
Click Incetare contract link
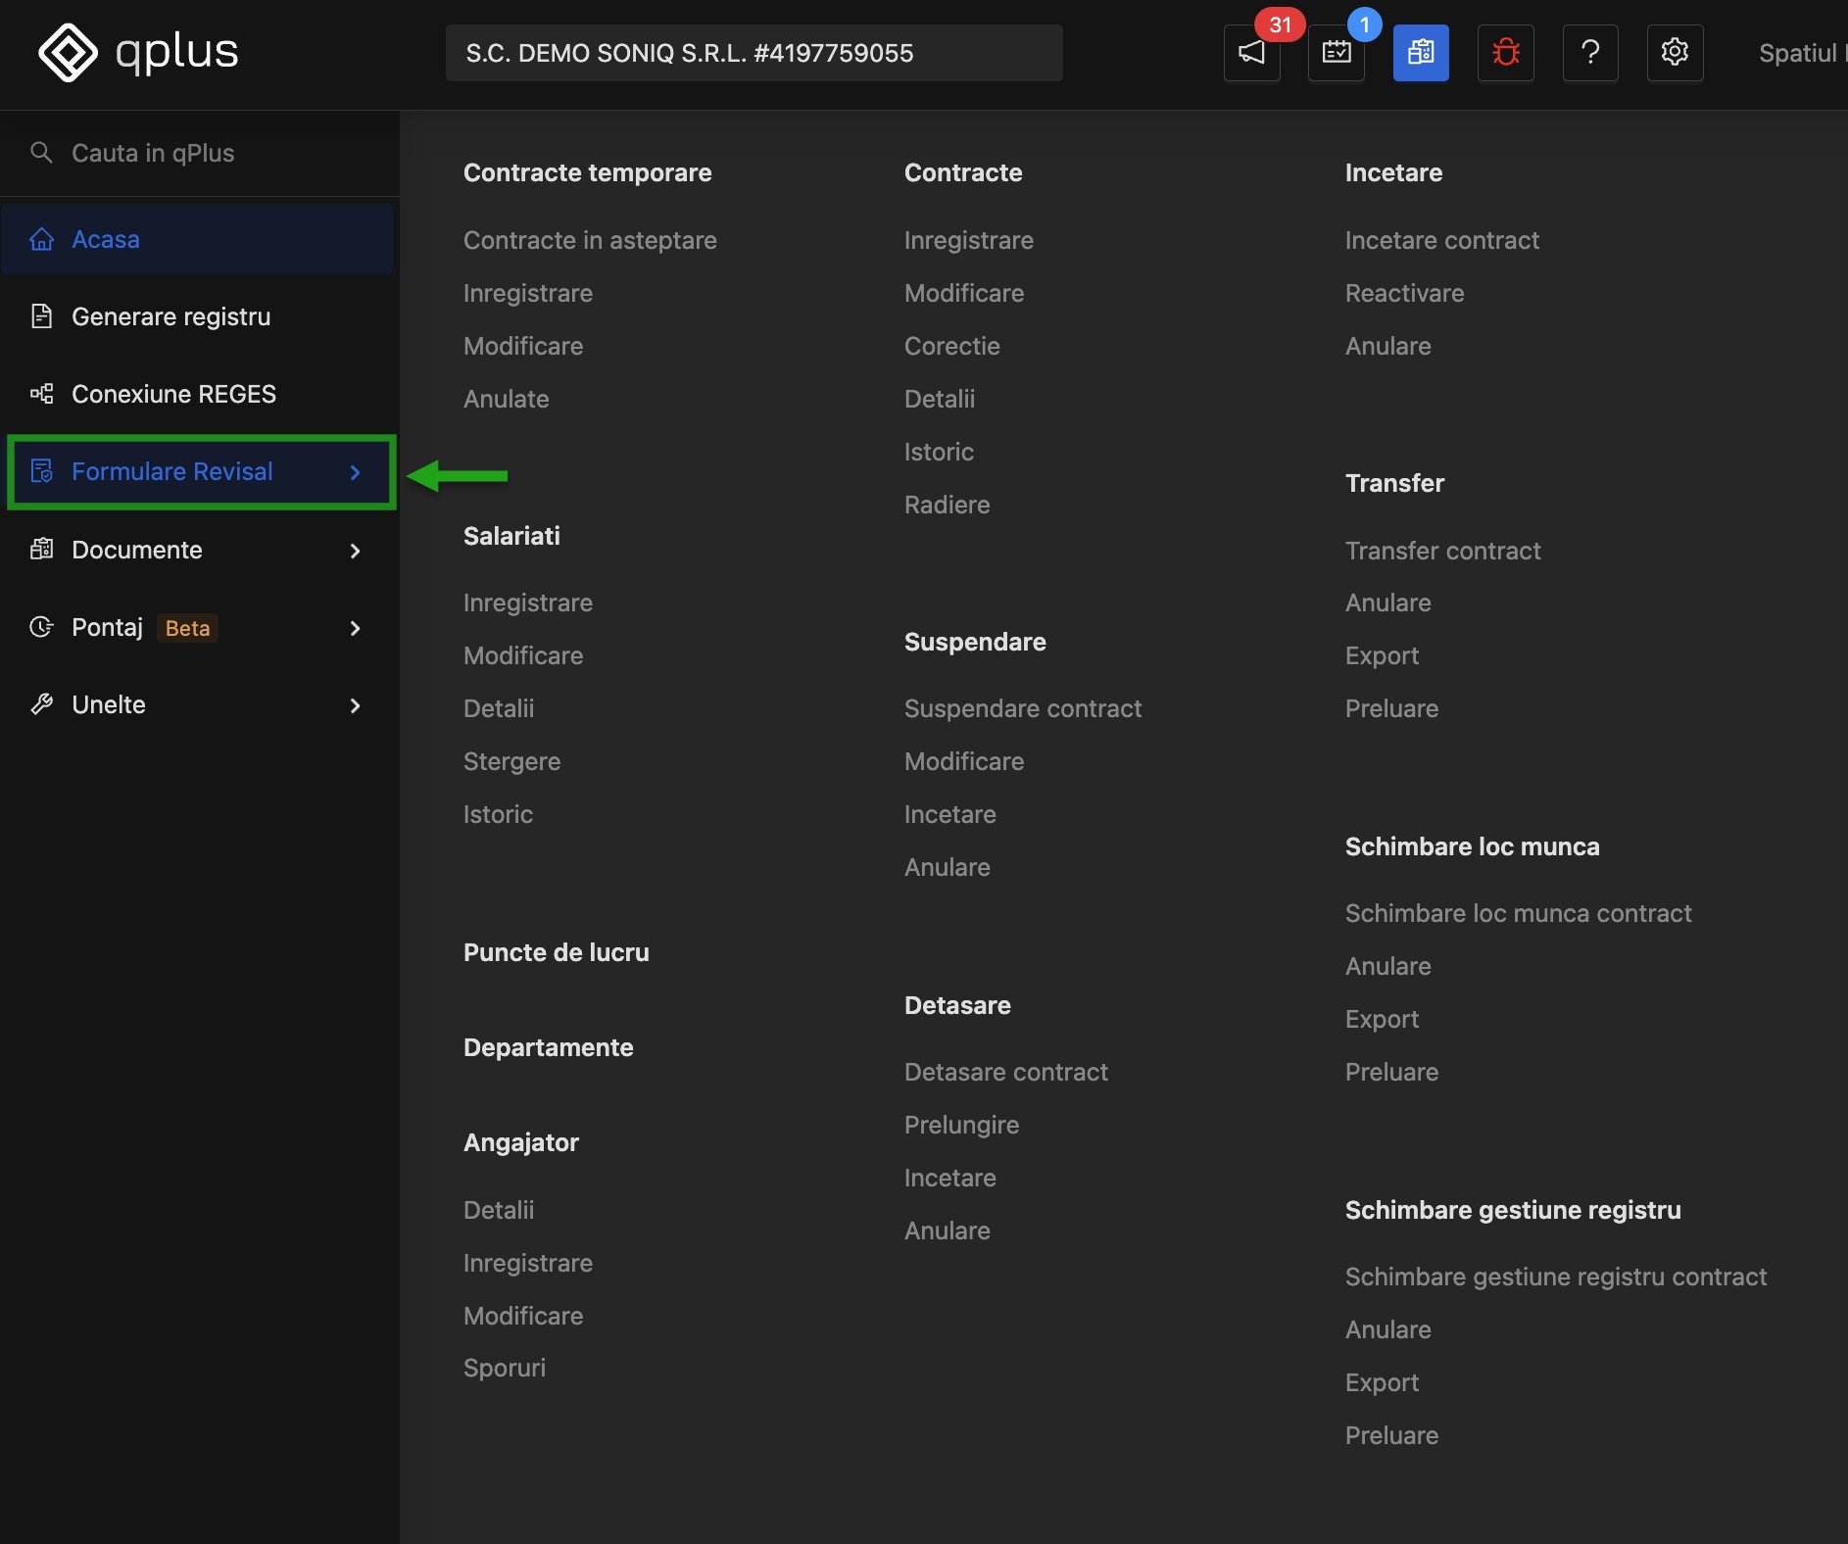[x=1441, y=240]
